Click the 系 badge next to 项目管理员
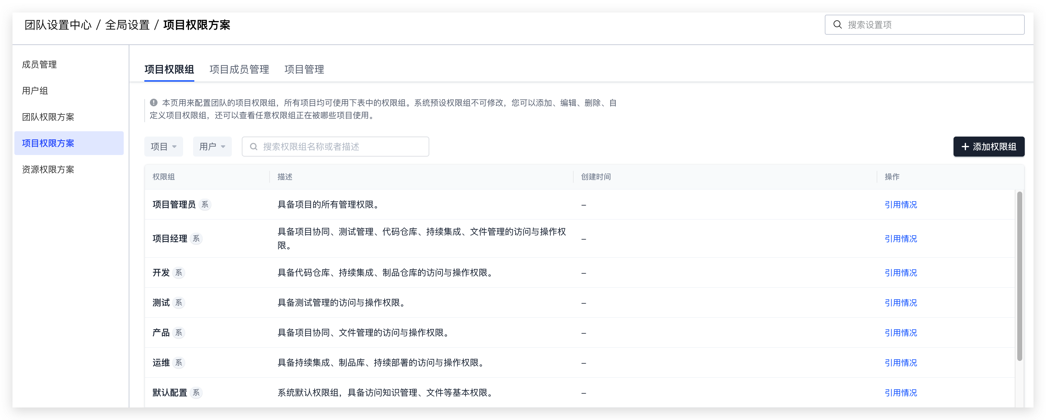This screenshot has width=1046, height=420. (x=205, y=204)
